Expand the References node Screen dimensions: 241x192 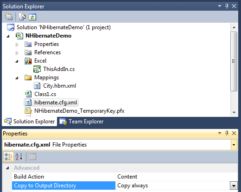tap(17, 53)
